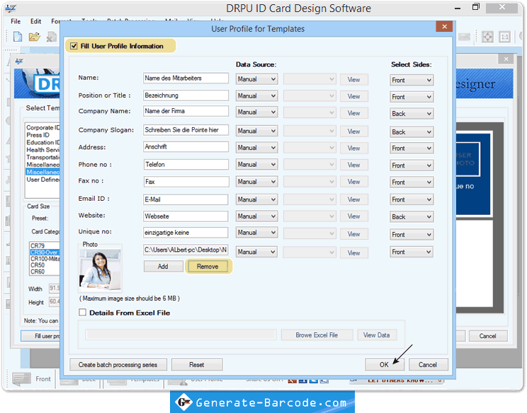The image size is (527, 413).
Task: Click the Front side tab icon at bottom
Action: 21,379
